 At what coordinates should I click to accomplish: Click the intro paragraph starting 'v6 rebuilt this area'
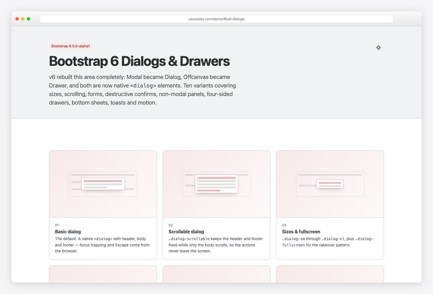143,90
